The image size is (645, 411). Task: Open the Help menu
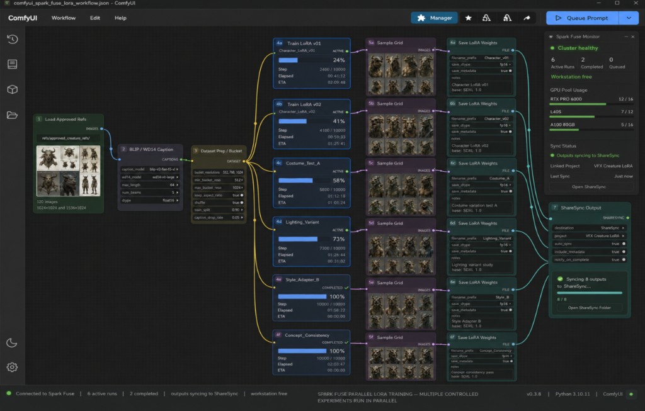[120, 18]
